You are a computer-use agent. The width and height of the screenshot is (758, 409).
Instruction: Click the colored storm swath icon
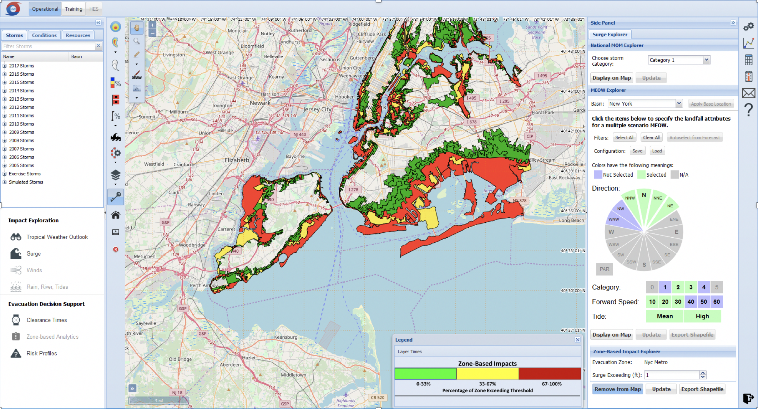click(x=116, y=42)
